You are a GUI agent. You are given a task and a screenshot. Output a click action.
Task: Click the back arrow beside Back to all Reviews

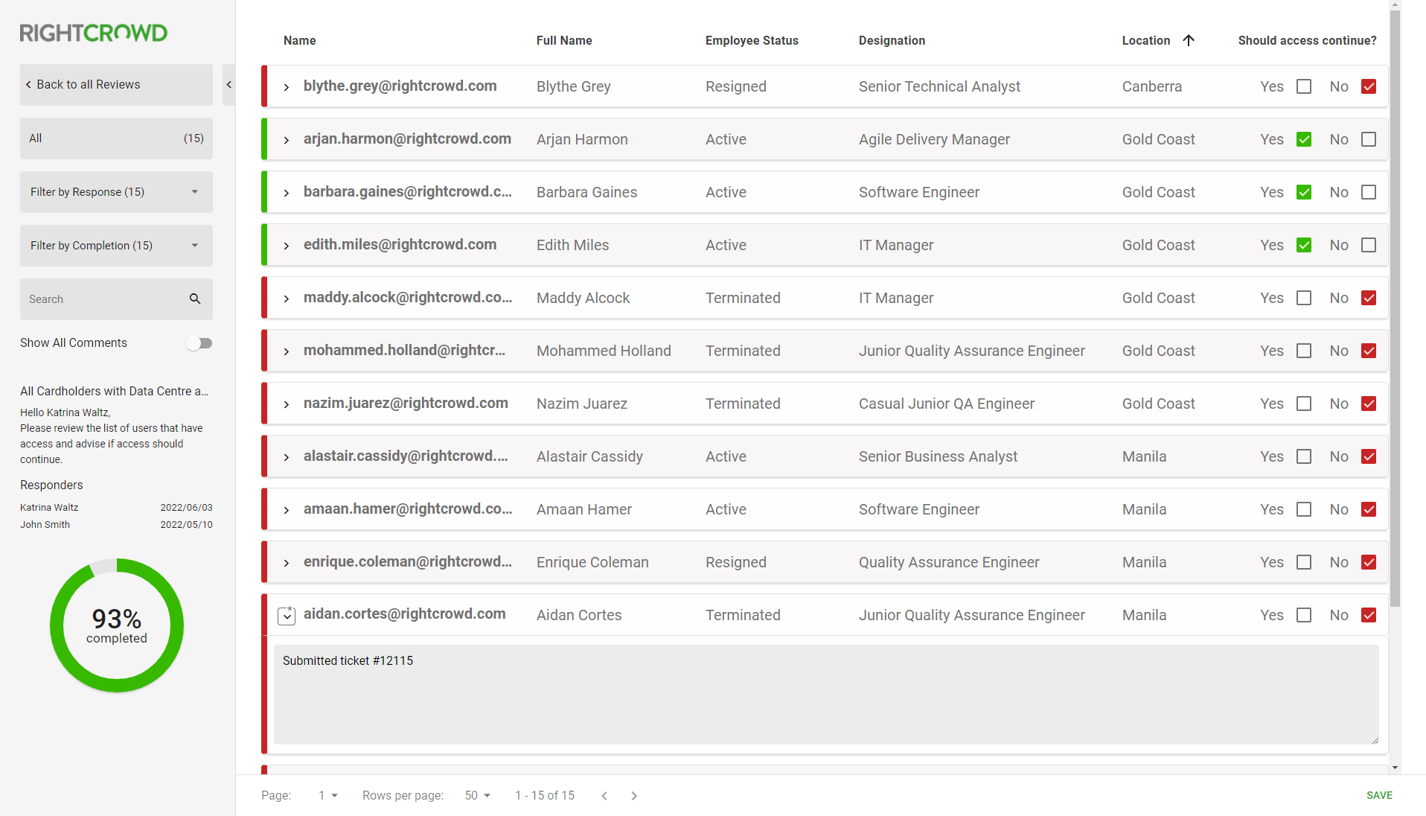pos(28,84)
